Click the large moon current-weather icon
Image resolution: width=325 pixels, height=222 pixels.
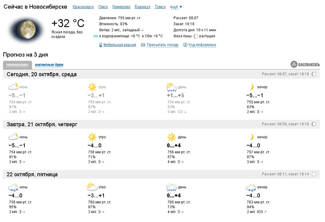[25, 28]
